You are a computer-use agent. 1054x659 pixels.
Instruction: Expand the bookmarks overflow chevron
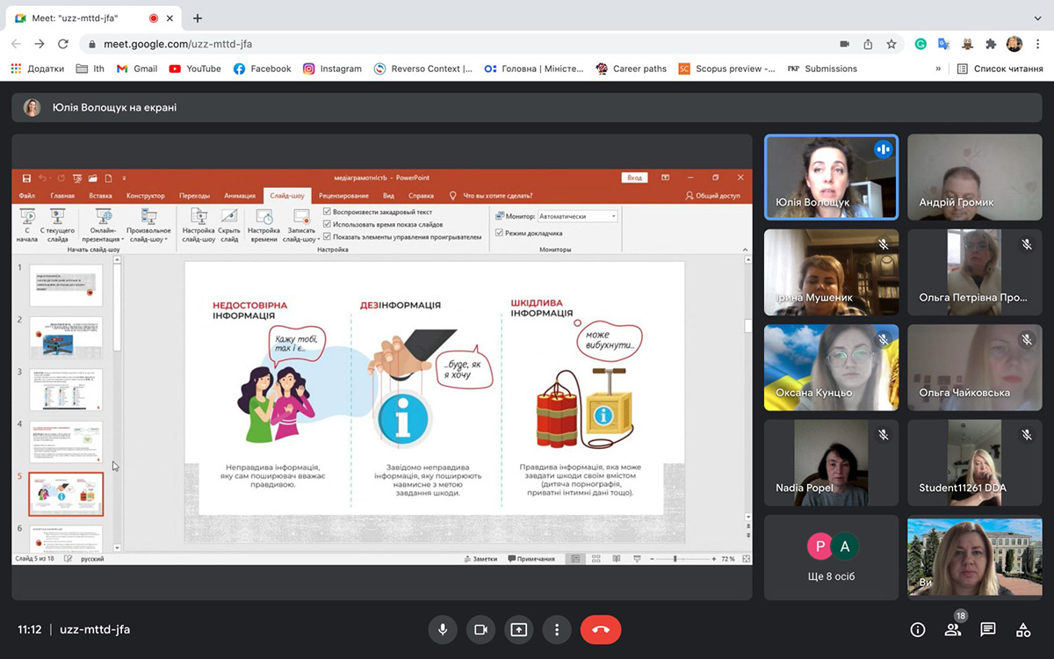(x=938, y=69)
